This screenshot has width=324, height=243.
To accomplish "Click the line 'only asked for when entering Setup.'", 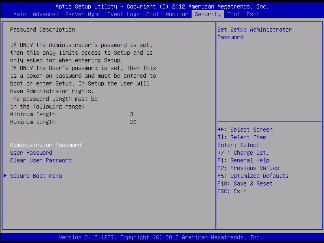I will point(67,60).
